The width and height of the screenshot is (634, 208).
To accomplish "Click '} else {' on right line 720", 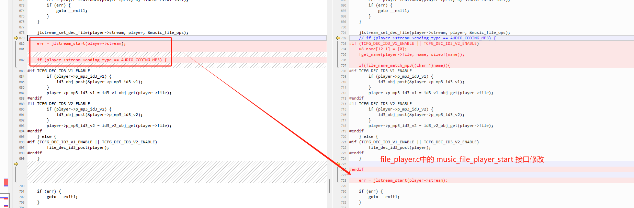I will (x=369, y=136).
